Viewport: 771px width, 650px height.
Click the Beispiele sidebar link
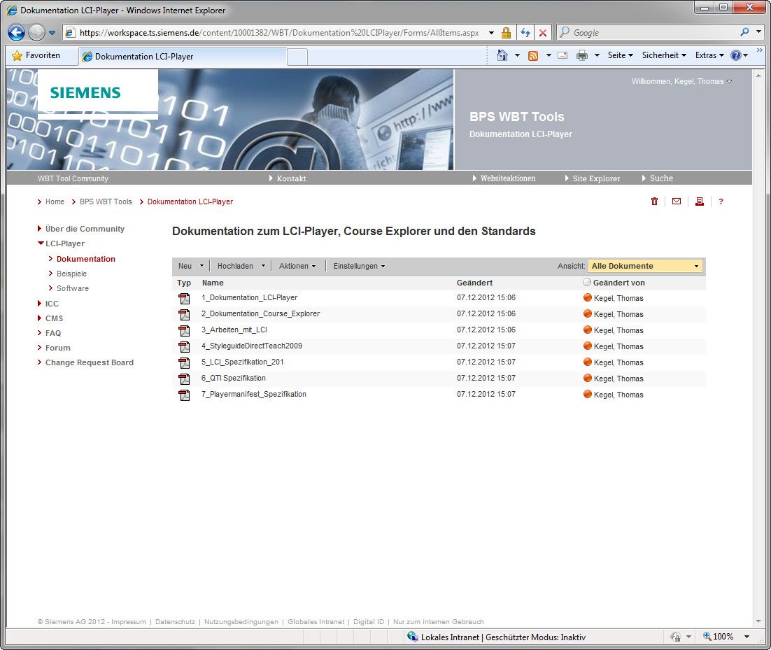pyautogui.click(x=71, y=274)
